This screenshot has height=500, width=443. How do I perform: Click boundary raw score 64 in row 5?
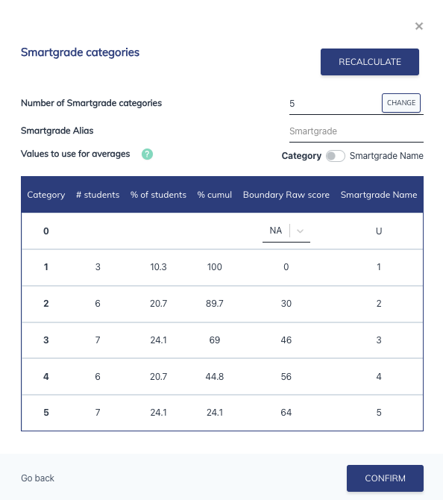(286, 412)
